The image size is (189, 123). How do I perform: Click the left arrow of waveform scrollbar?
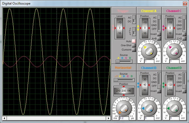coord(5,118)
